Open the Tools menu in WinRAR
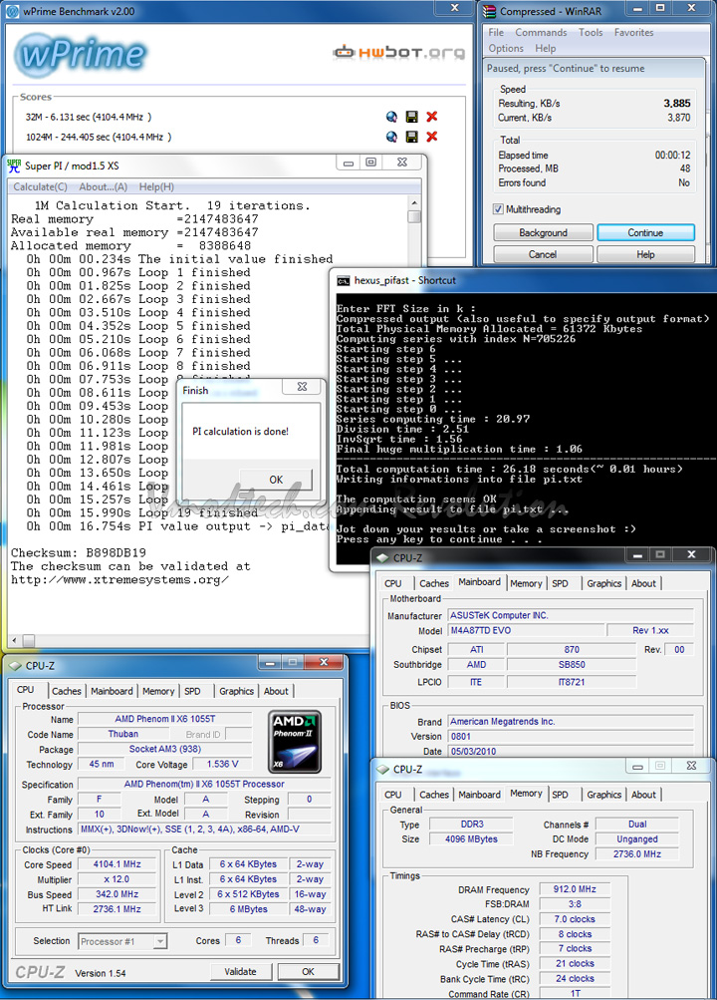 (x=591, y=33)
